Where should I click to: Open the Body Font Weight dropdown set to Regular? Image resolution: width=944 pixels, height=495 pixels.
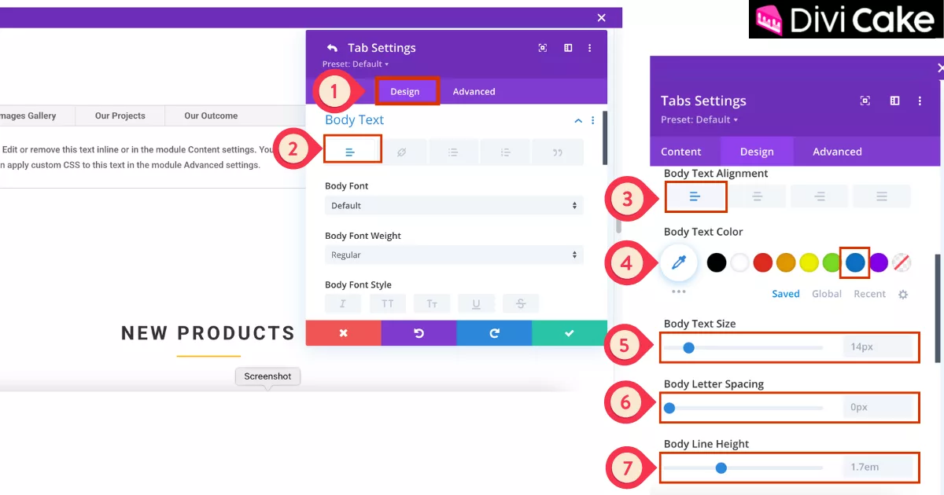(x=454, y=255)
